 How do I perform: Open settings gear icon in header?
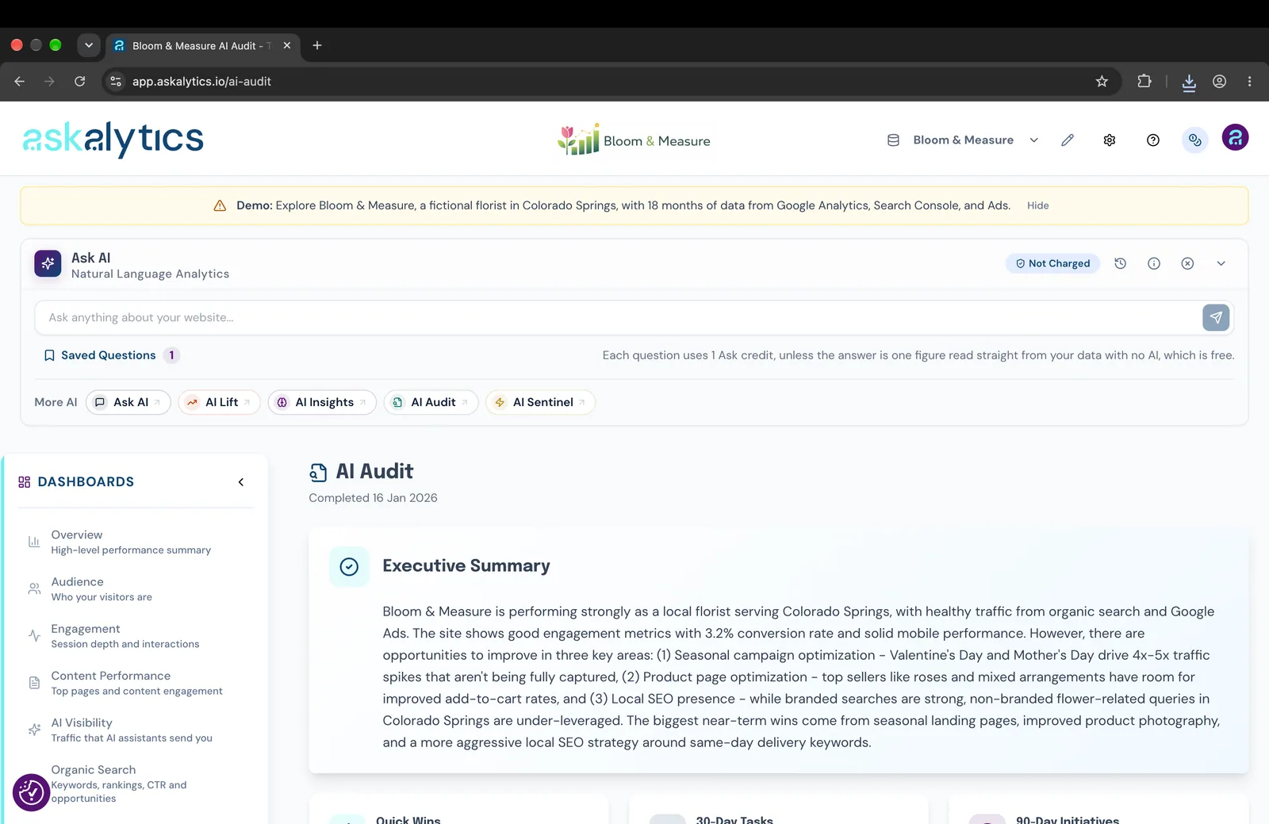tap(1110, 140)
